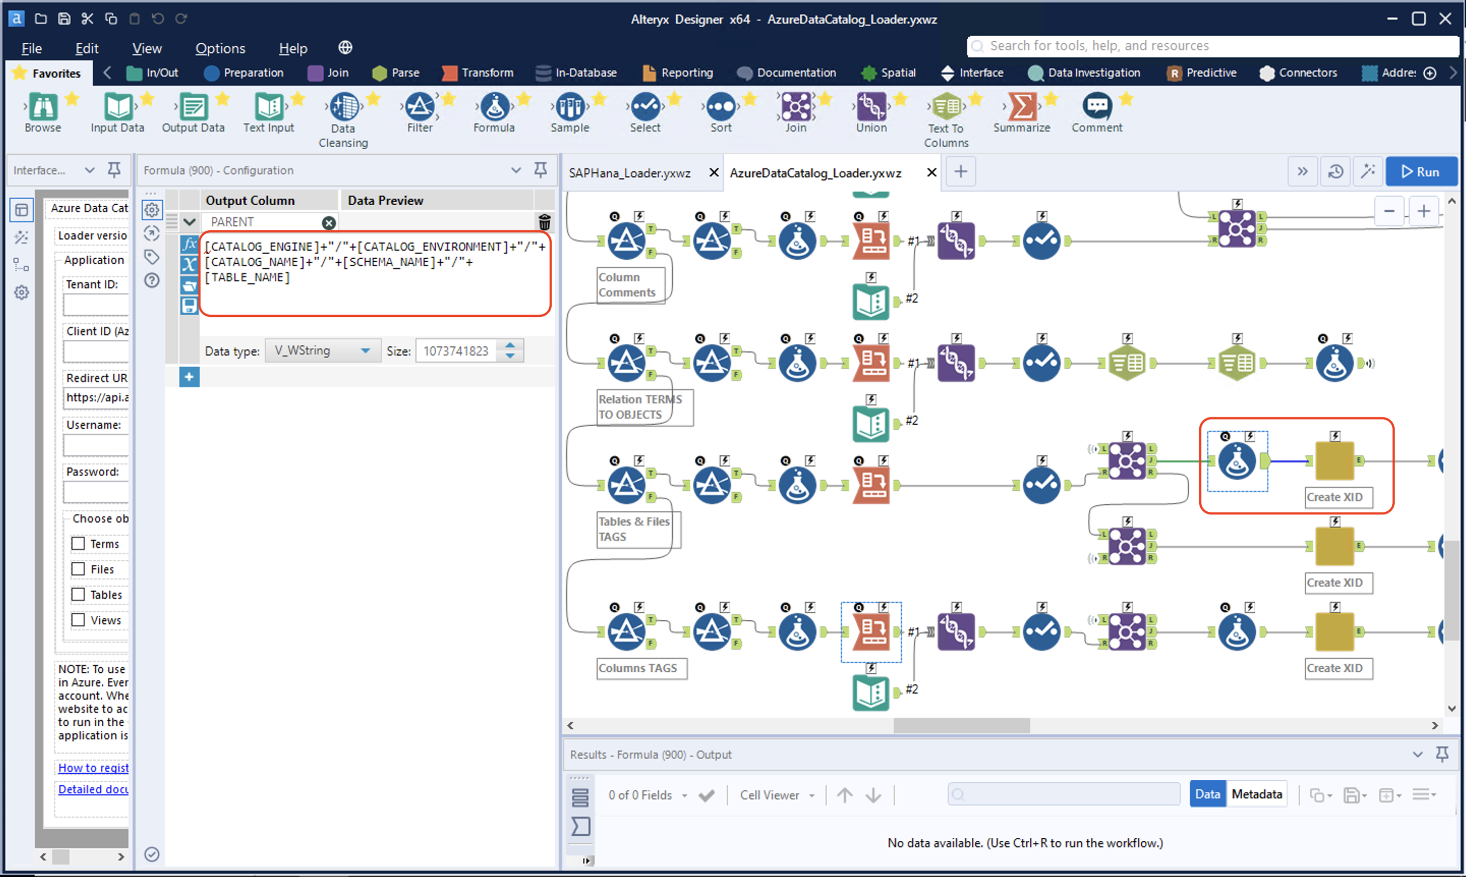Enable the Views checkbox

pos(78,619)
